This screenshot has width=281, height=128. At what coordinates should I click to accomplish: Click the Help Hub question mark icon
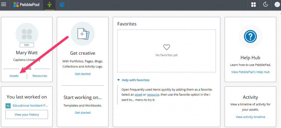tap(250, 36)
